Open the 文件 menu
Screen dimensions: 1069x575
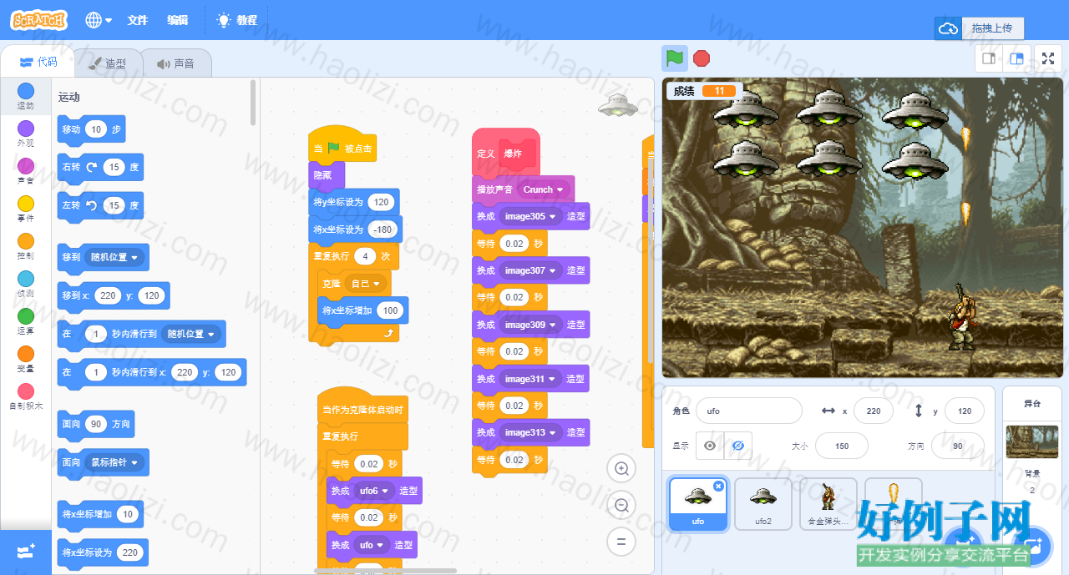click(x=138, y=20)
